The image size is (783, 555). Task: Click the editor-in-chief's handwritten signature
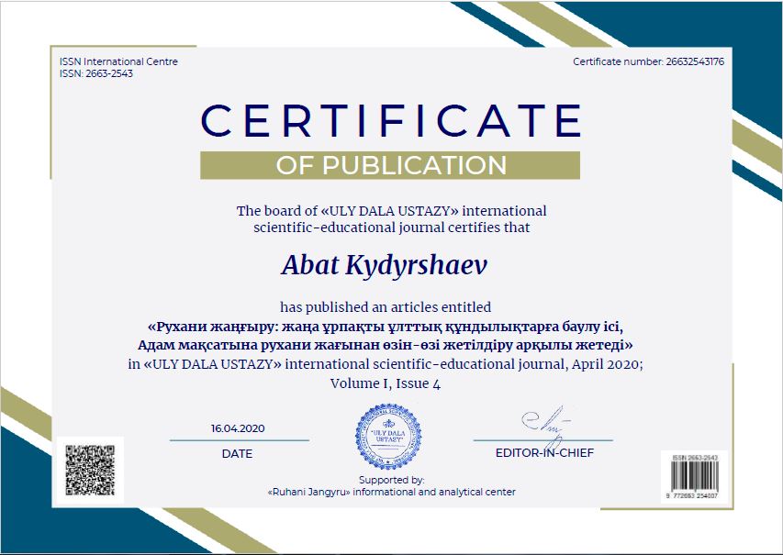(x=545, y=426)
